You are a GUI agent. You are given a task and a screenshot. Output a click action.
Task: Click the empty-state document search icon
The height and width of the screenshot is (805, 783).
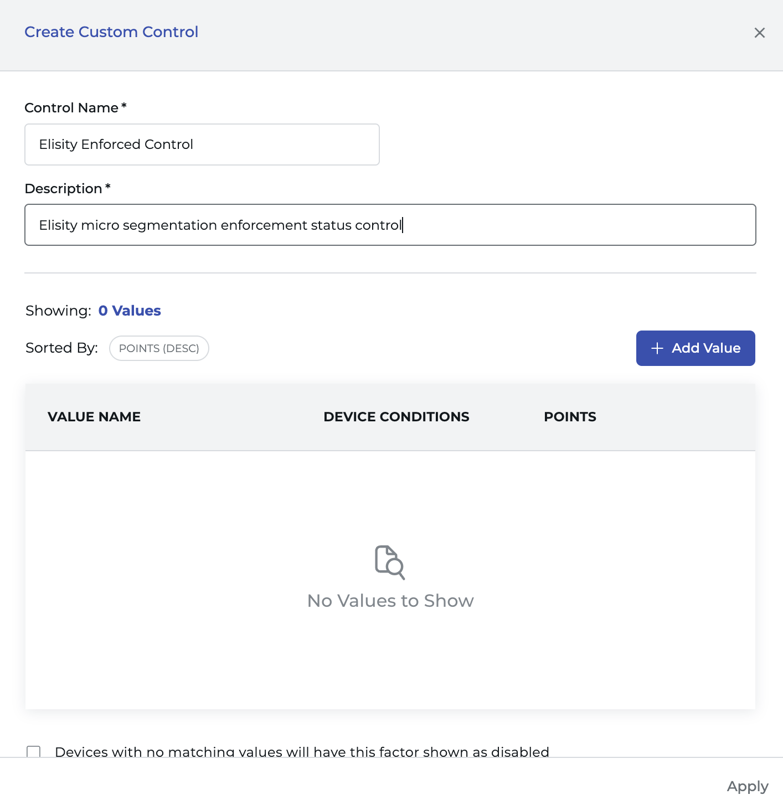click(390, 563)
